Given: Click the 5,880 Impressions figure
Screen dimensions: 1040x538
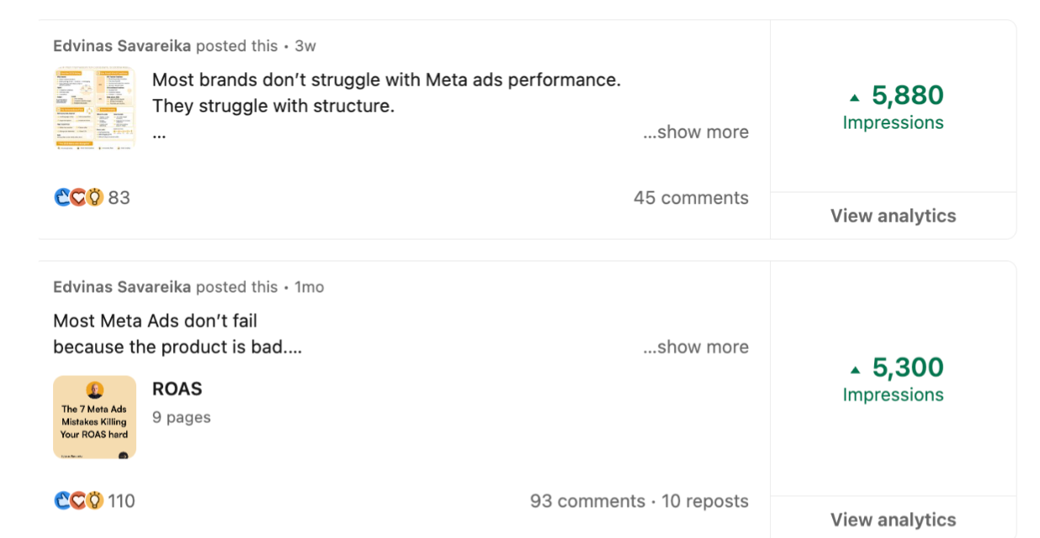Looking at the screenshot, I should (x=907, y=96).
